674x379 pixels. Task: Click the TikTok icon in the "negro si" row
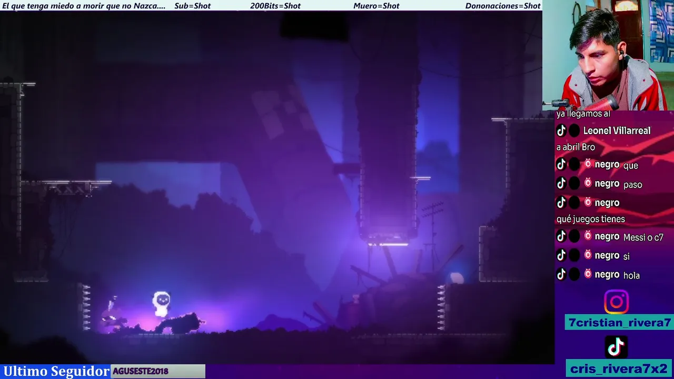tap(561, 256)
